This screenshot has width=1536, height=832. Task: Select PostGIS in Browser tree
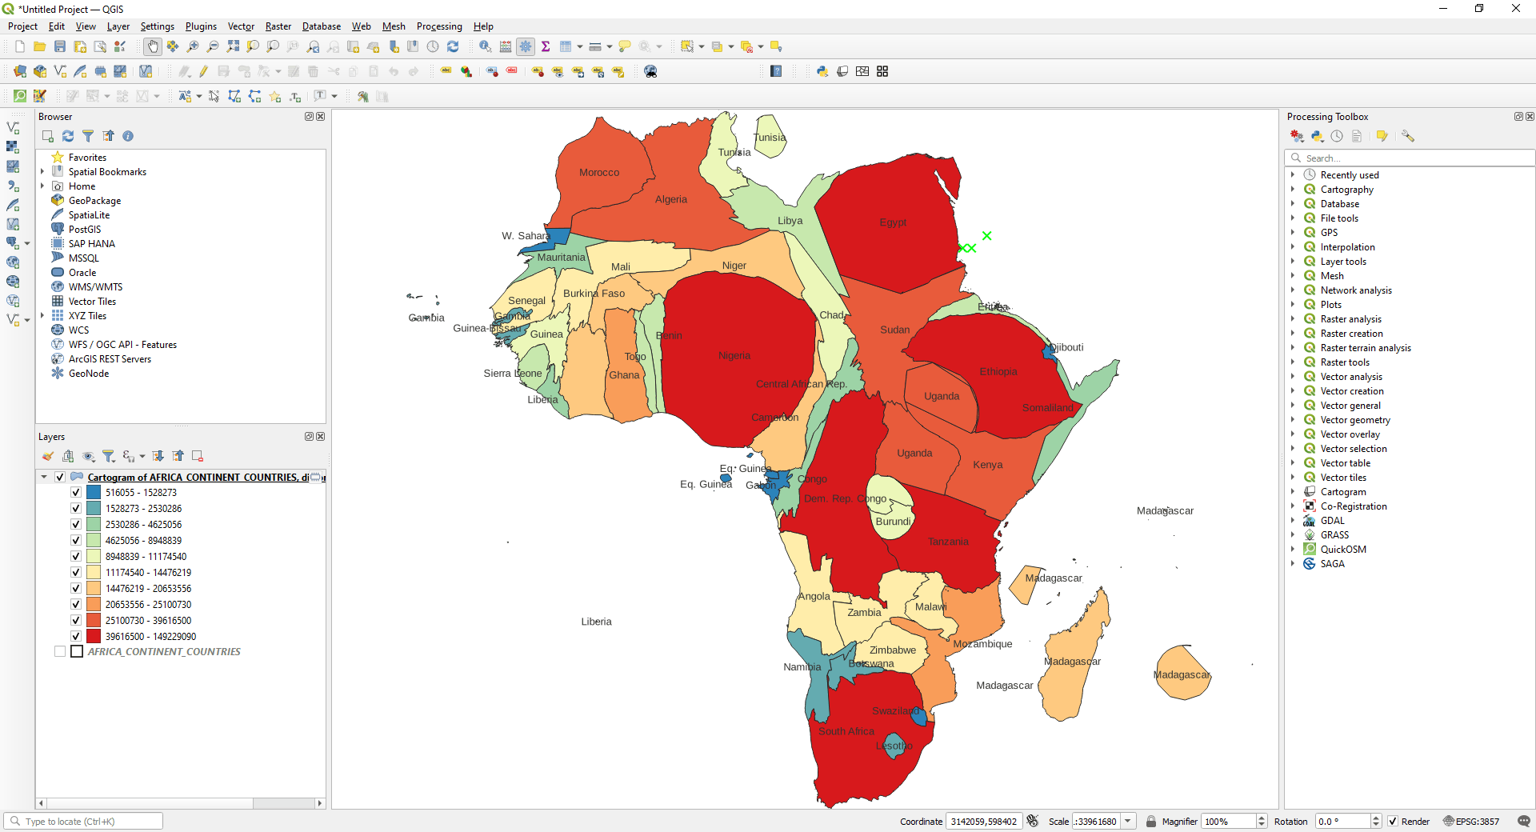click(85, 230)
